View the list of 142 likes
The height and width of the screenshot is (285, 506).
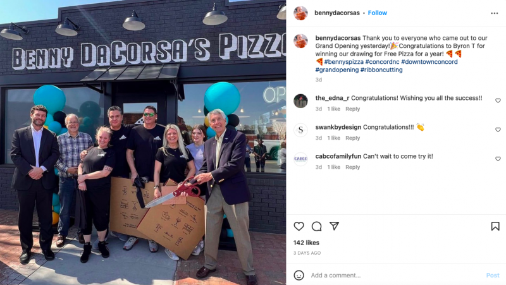coord(306,243)
